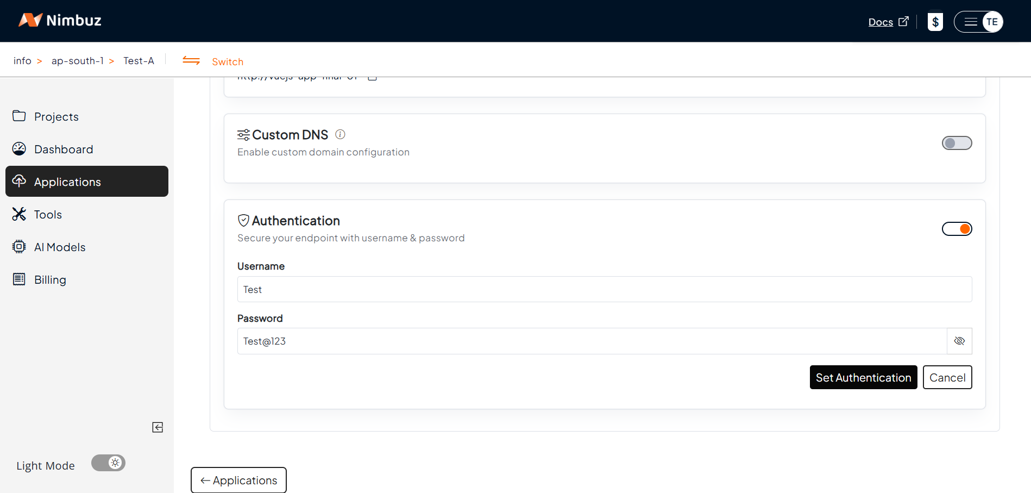Screen dimensions: 1031x493
Task: Collapse the sidebar with the arrow icon
Action: tap(158, 427)
